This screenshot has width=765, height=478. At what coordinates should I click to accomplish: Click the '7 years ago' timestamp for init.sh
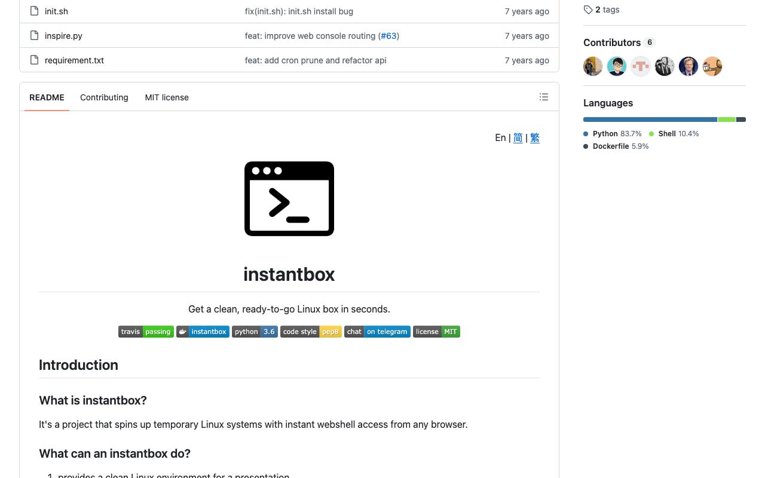point(527,11)
